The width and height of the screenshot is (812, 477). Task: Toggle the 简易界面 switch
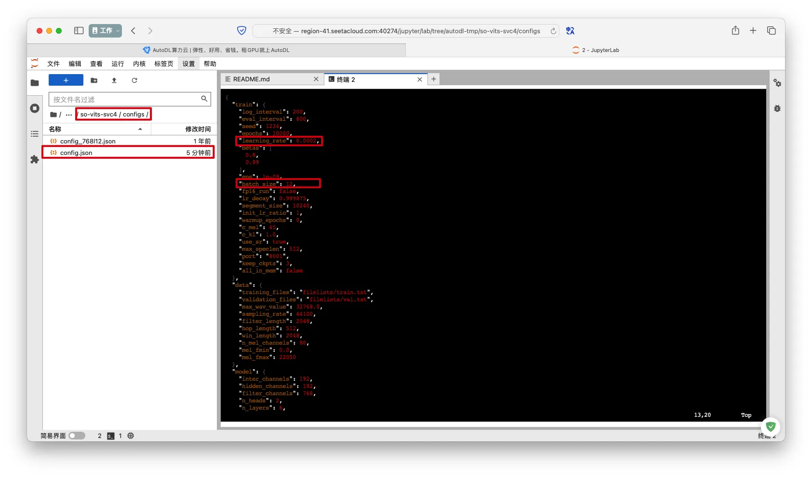pyautogui.click(x=77, y=436)
